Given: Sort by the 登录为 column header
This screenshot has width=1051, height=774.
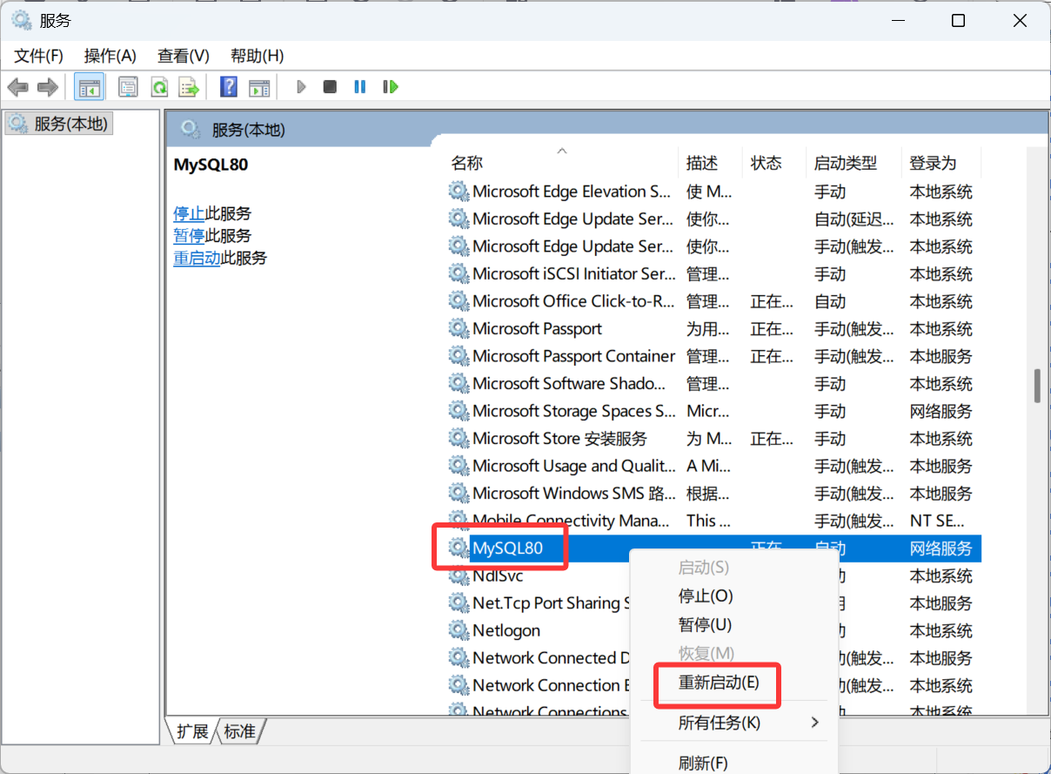Looking at the screenshot, I should click(x=941, y=163).
